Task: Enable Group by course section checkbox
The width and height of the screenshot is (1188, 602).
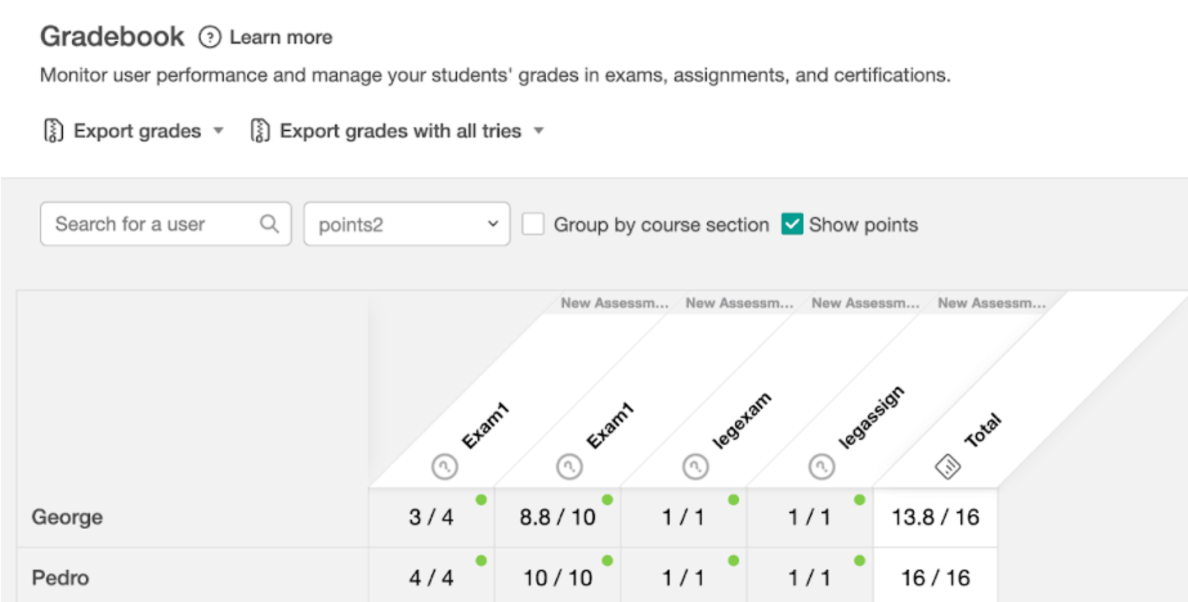Action: point(533,224)
